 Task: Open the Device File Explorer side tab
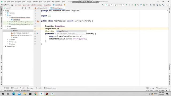[170, 79]
